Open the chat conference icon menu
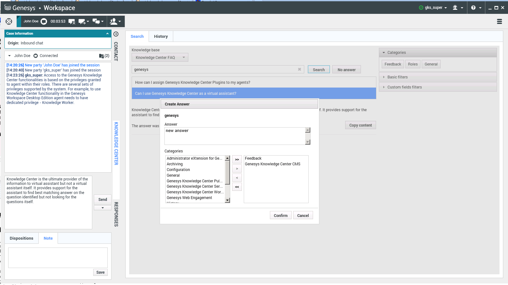508x285 pixels. click(98, 21)
